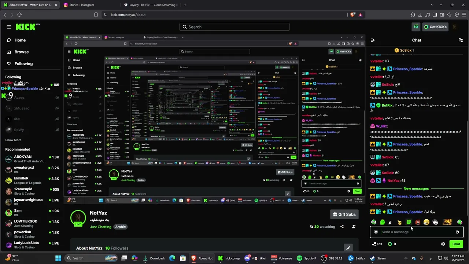This screenshot has height=264, width=469.
Task: Open Brave Shields lion icon
Action: click(x=352, y=15)
